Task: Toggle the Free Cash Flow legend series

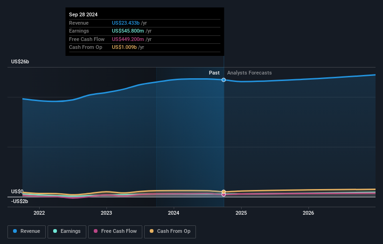Action: tap(115, 231)
